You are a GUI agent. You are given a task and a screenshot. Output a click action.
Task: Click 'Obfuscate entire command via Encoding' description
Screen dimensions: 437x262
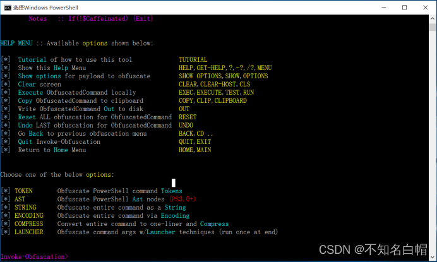click(124, 216)
